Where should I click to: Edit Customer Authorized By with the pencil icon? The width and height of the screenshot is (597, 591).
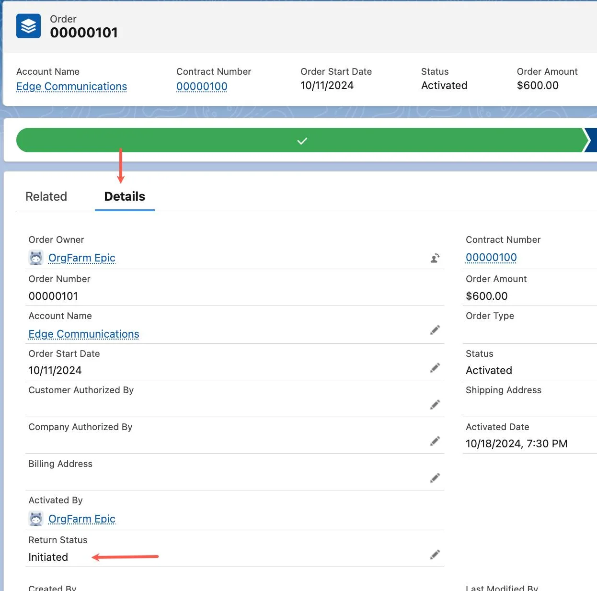click(x=435, y=404)
